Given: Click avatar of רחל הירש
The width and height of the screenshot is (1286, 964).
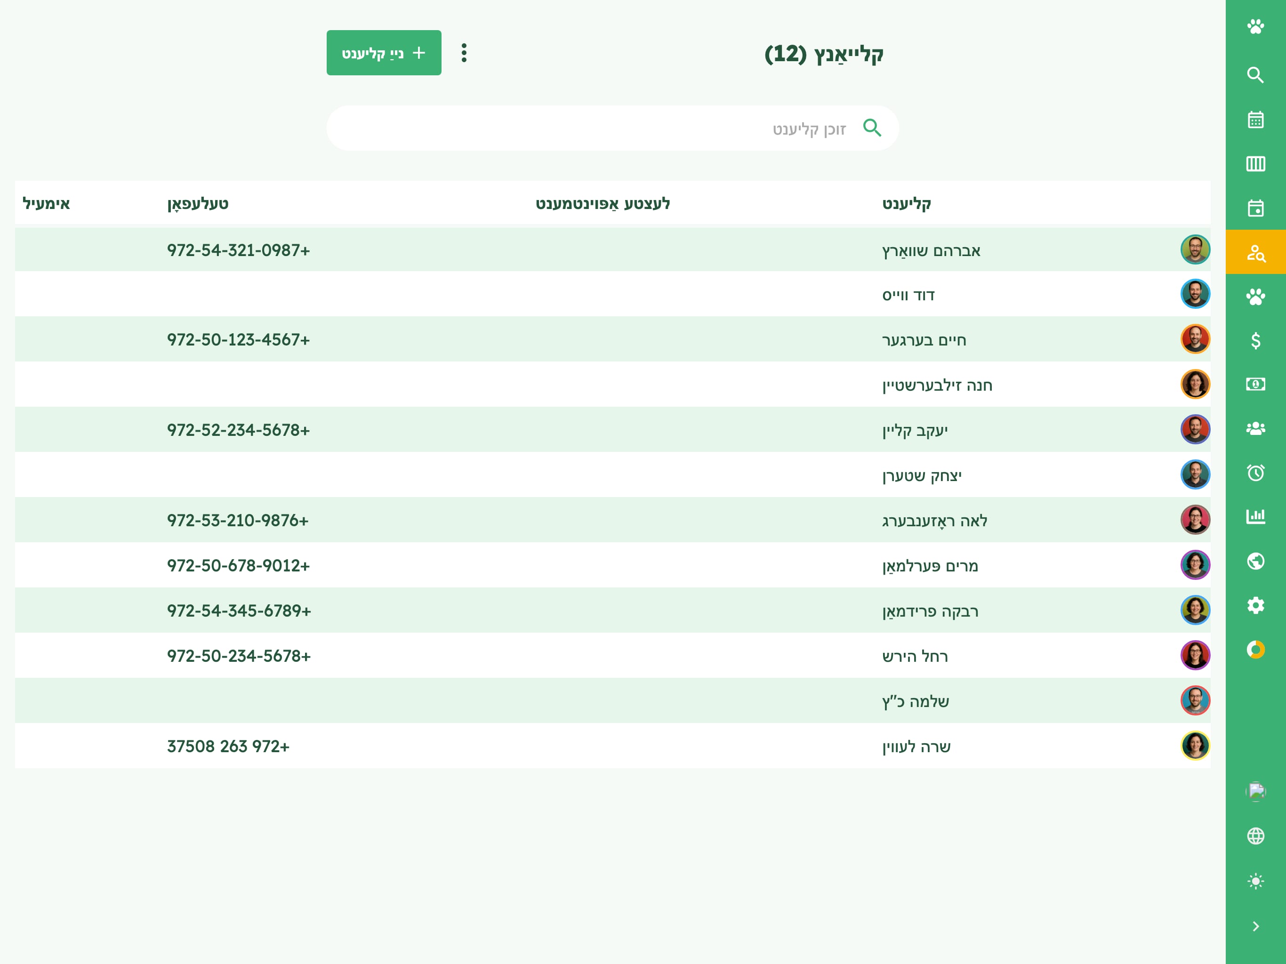Looking at the screenshot, I should [x=1195, y=655].
